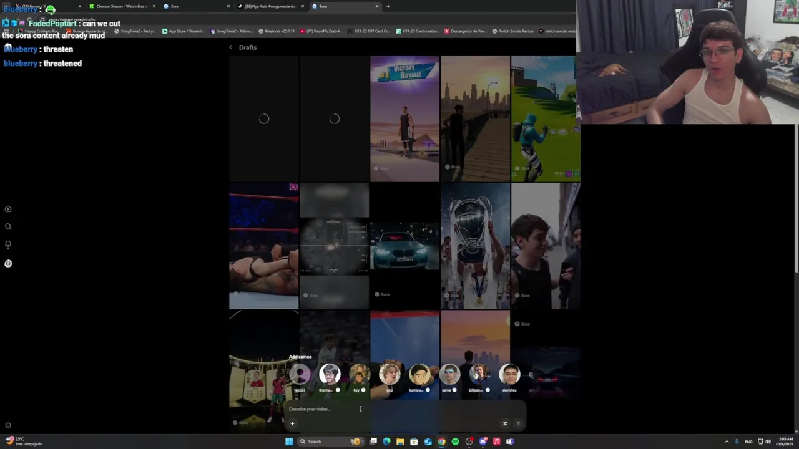The width and height of the screenshot is (799, 449).
Task: Open Google Chrome from the taskbar
Action: tap(441, 442)
